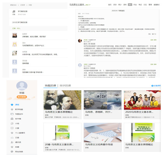
Task: Open 收件箱 inbox in the sidebar
Action: pyautogui.click(x=18, y=119)
